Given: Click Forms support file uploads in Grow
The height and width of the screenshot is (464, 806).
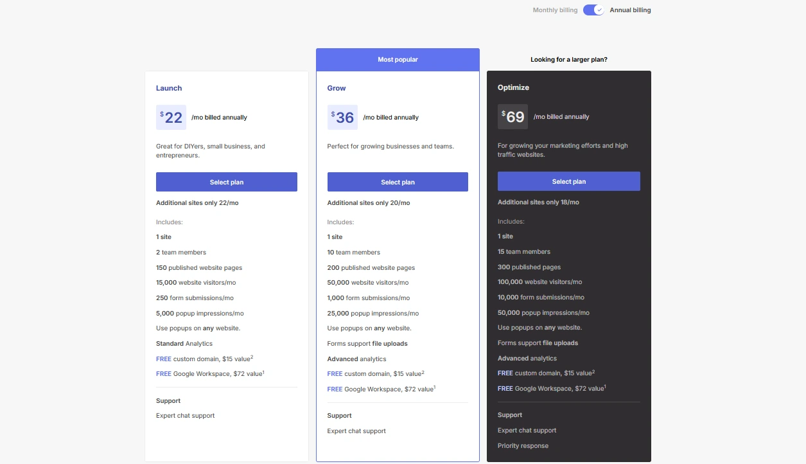Looking at the screenshot, I should [367, 344].
